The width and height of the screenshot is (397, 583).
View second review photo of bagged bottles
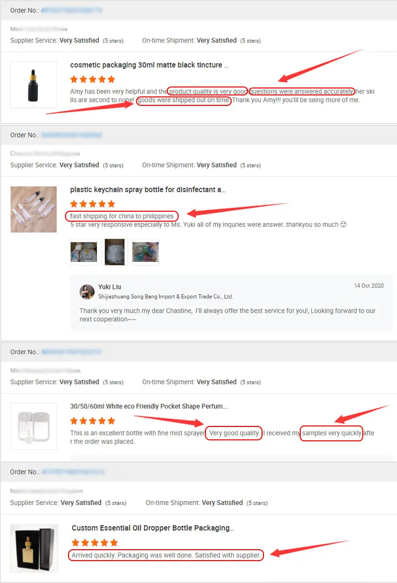pyautogui.click(x=114, y=252)
